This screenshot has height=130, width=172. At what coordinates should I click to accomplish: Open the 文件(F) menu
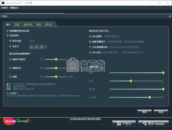point(5,8)
